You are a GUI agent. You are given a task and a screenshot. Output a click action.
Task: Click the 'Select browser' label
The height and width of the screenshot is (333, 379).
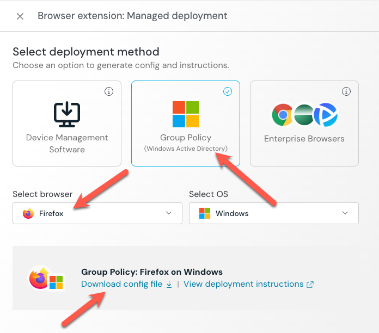click(42, 194)
